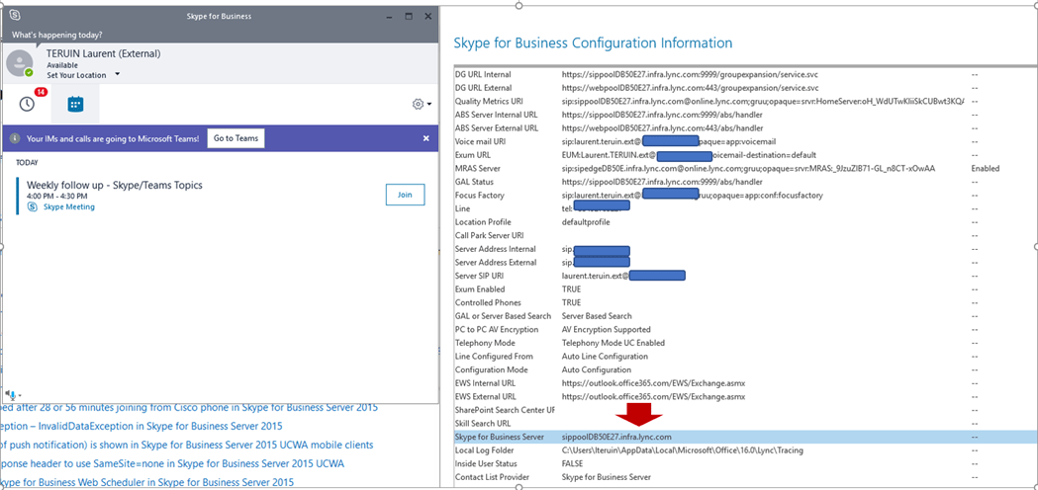Join the Weekly follow up meeting
The height and width of the screenshot is (490, 1038).
(404, 195)
